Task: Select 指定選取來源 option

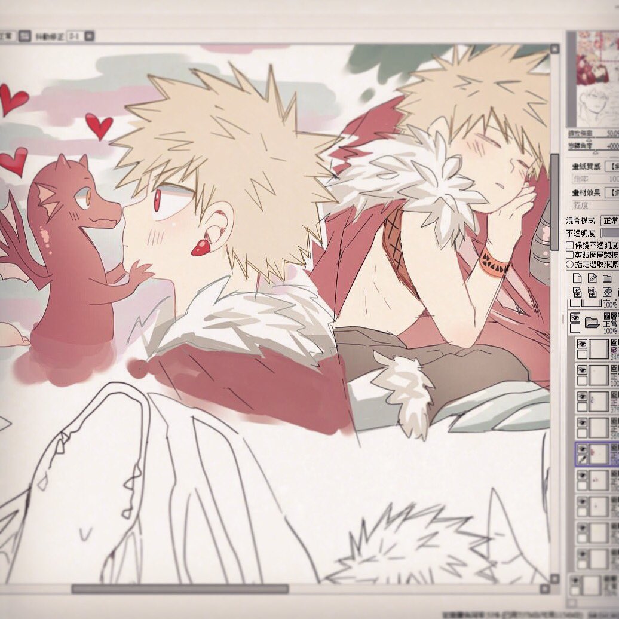Action: click(x=569, y=264)
